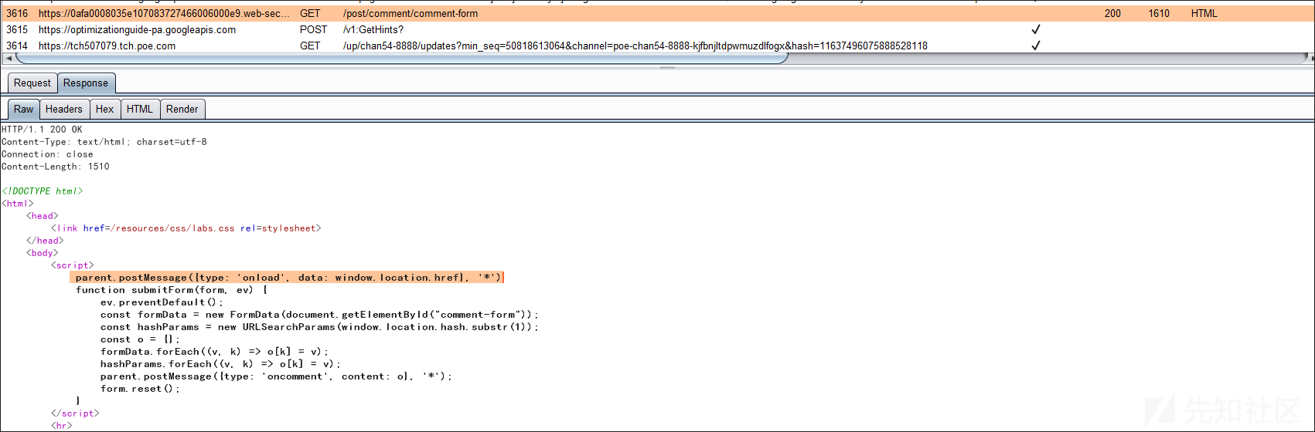Open the HTML view tab
Image resolution: width=1315 pixels, height=432 pixels.
[x=140, y=109]
